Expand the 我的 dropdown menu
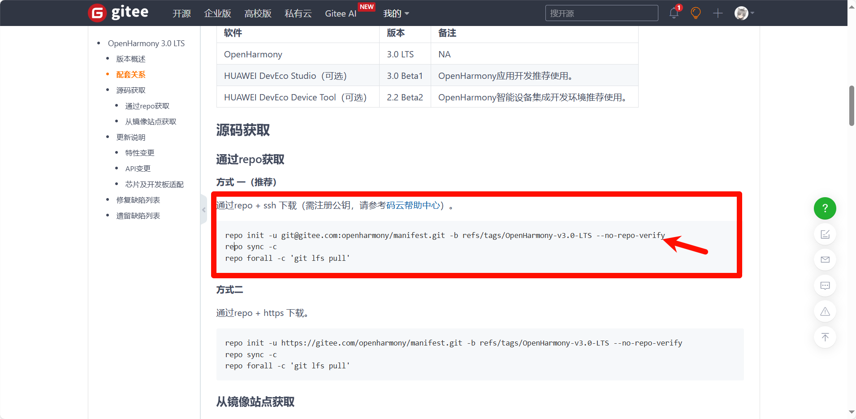Image resolution: width=856 pixels, height=419 pixels. point(396,13)
